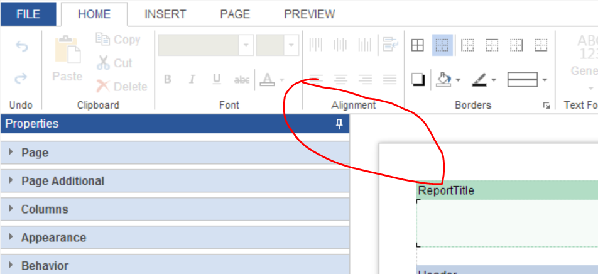598x274 pixels.
Task: Pin the Properties panel
Action: point(339,124)
